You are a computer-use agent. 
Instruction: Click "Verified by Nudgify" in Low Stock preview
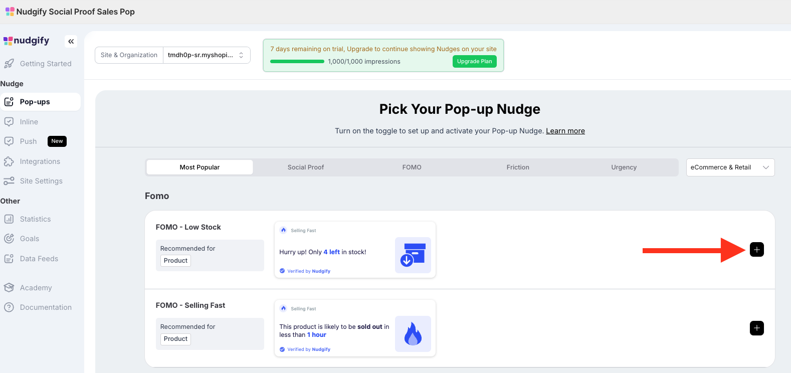pyautogui.click(x=309, y=271)
